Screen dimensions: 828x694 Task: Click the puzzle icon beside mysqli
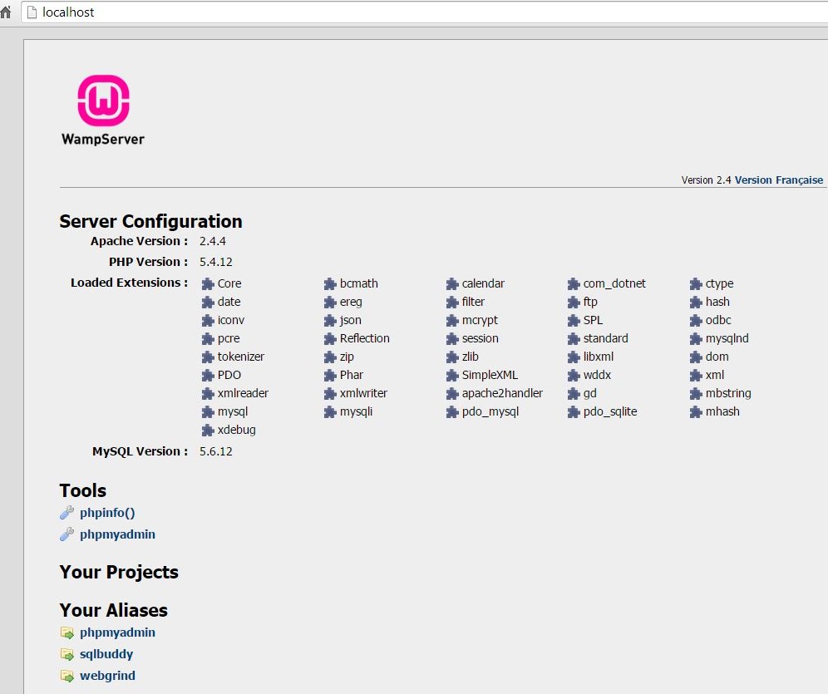click(330, 411)
